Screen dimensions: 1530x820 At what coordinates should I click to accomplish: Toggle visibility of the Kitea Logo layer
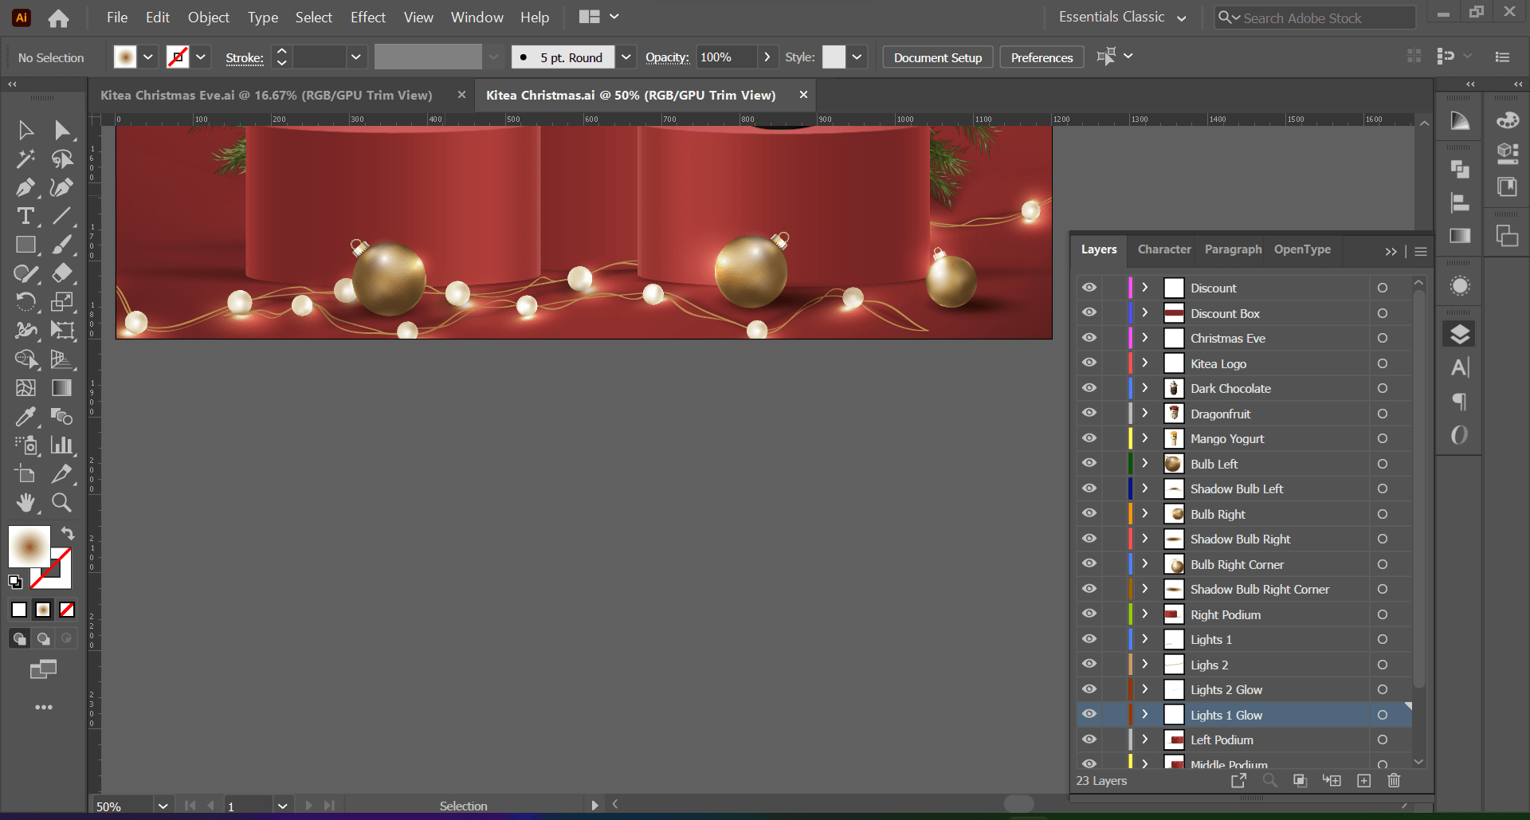(x=1089, y=363)
